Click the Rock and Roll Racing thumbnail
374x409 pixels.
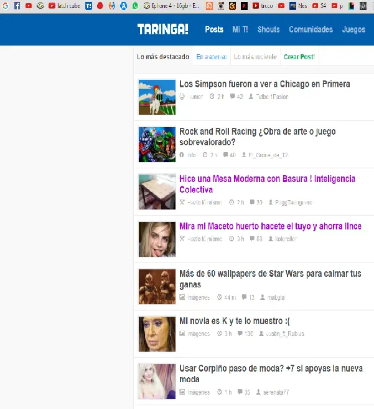tap(157, 145)
